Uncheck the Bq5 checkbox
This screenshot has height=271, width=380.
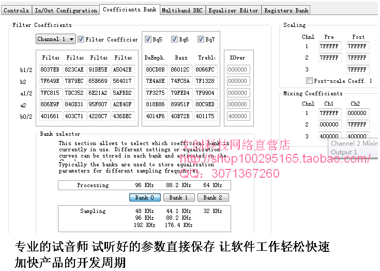[x=148, y=39]
